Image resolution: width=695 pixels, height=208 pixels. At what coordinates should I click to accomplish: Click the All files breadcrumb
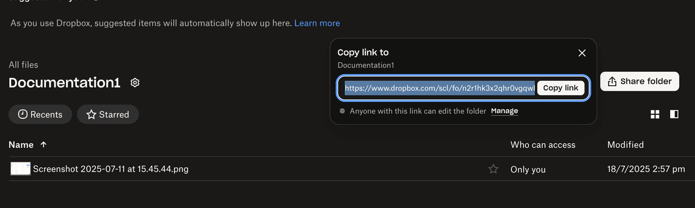[24, 65]
